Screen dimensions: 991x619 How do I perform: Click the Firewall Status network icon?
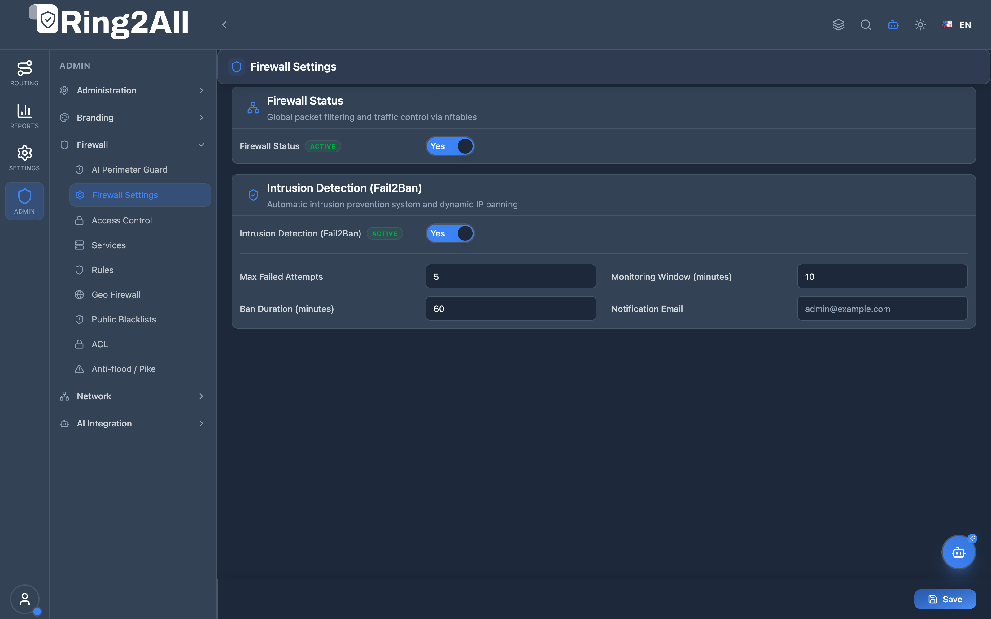253,108
